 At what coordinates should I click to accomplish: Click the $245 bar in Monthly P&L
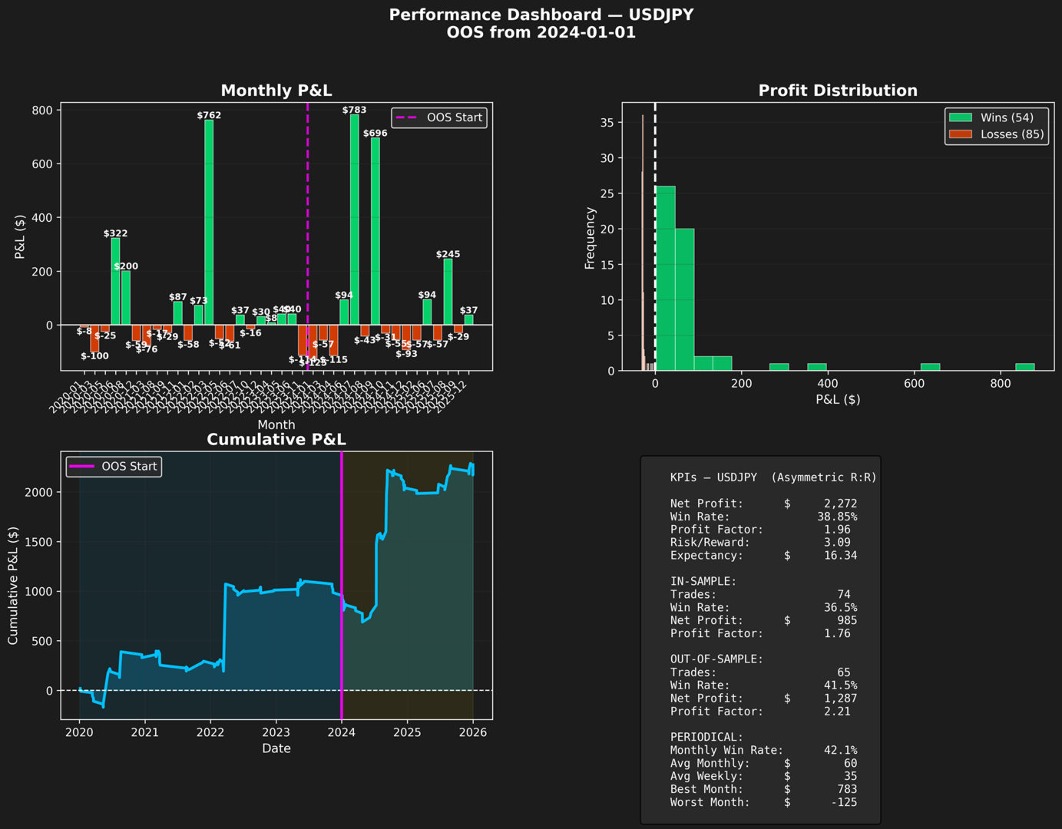point(448,292)
